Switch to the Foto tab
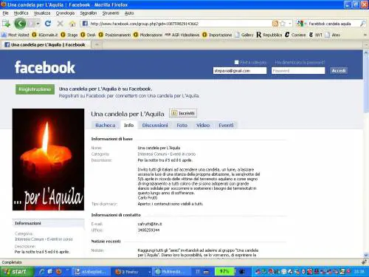The height and width of the screenshot is (277, 369). (182, 125)
